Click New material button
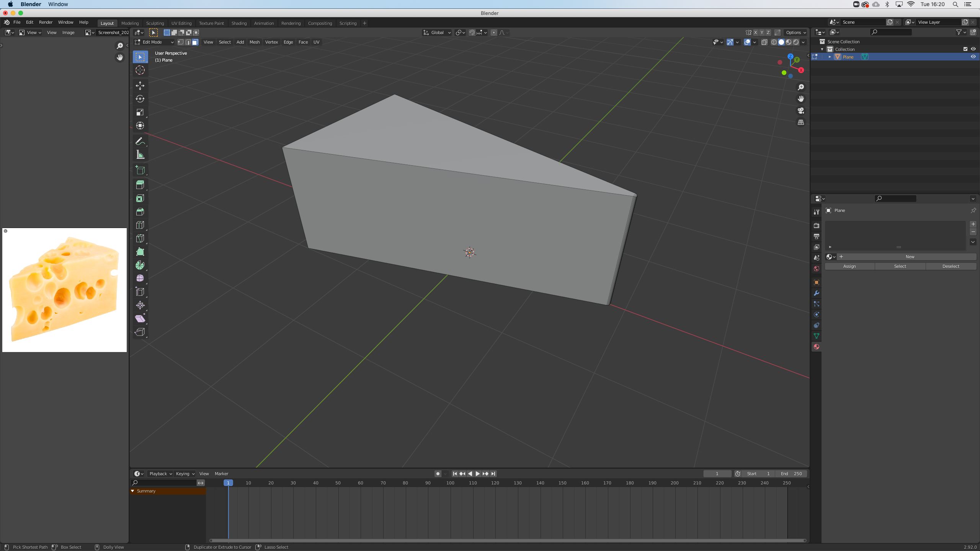This screenshot has height=551, width=980. pyautogui.click(x=910, y=257)
